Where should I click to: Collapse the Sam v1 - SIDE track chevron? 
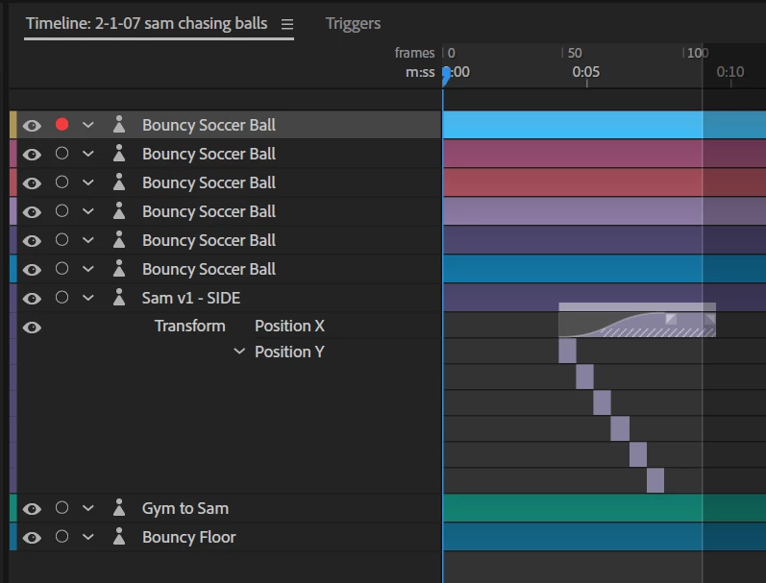click(x=87, y=298)
